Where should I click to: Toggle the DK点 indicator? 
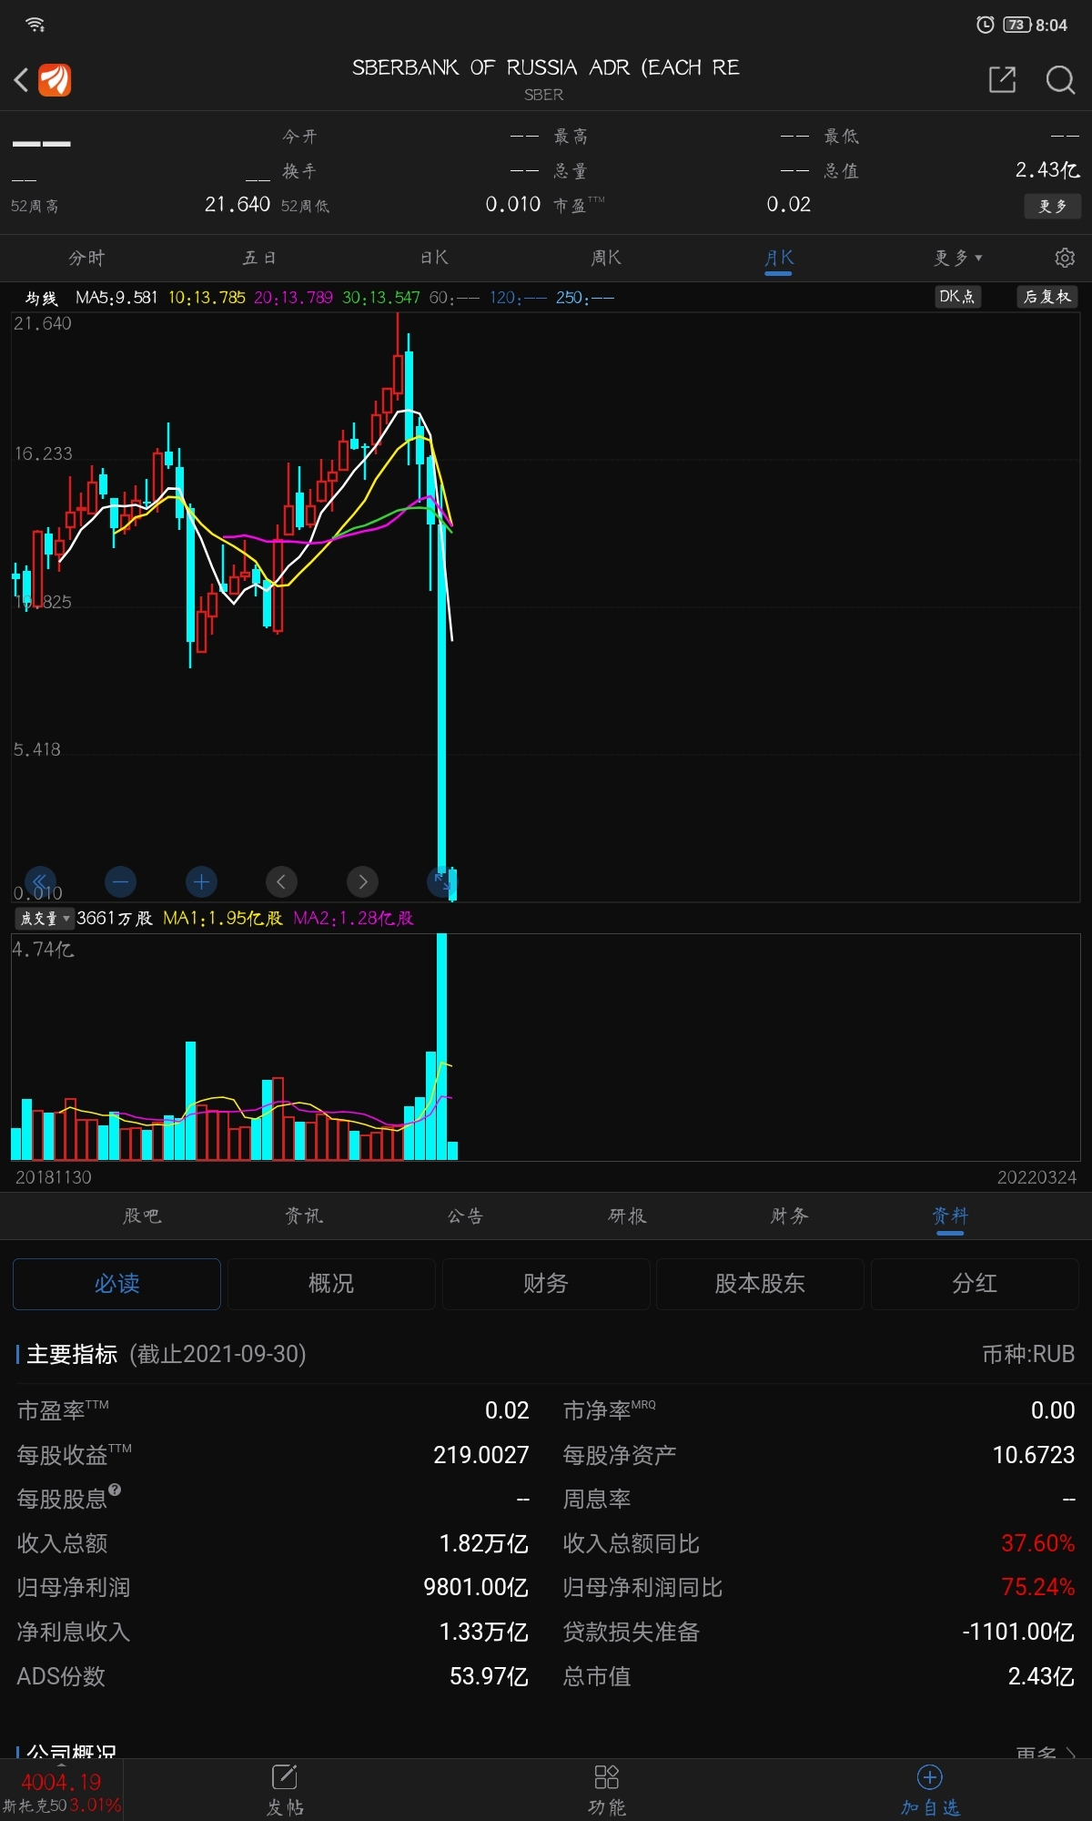point(956,297)
